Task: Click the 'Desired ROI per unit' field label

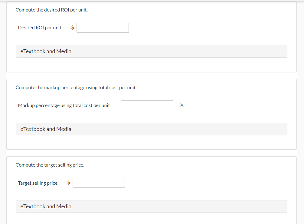Action: click(40, 28)
